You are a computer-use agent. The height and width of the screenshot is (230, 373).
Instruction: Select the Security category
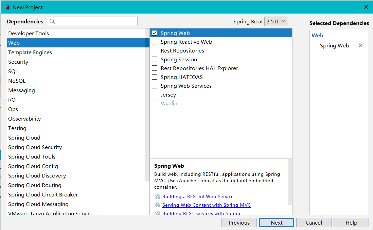pos(76,62)
